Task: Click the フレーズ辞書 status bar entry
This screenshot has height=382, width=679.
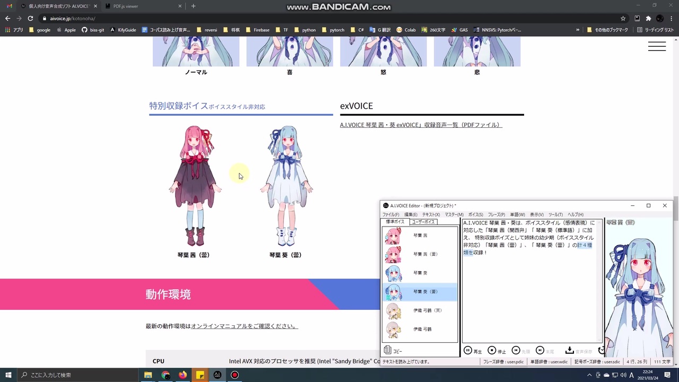Action: [x=503, y=362]
